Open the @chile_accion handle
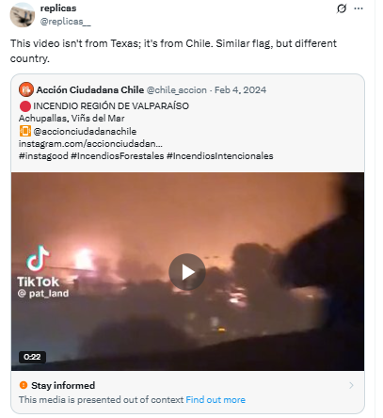The width and height of the screenshot is (383, 418). tap(177, 89)
